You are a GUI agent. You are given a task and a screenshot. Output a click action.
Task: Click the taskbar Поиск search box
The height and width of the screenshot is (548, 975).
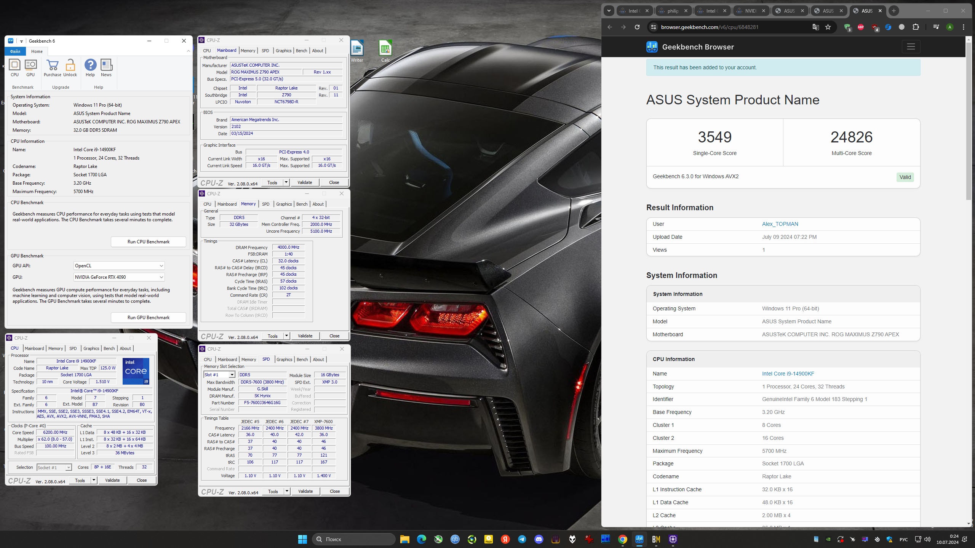[354, 539]
